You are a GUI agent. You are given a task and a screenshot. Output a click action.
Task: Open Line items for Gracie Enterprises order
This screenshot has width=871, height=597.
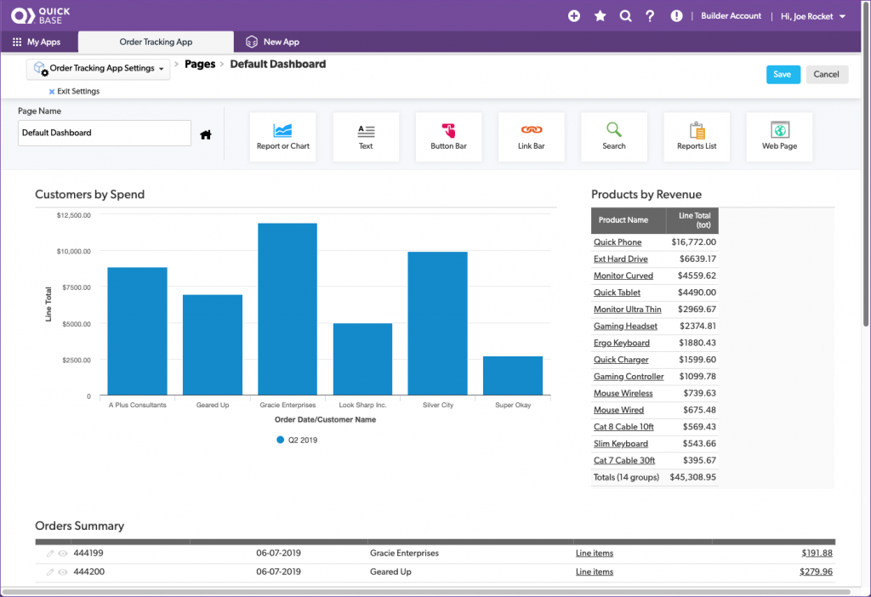coord(595,553)
